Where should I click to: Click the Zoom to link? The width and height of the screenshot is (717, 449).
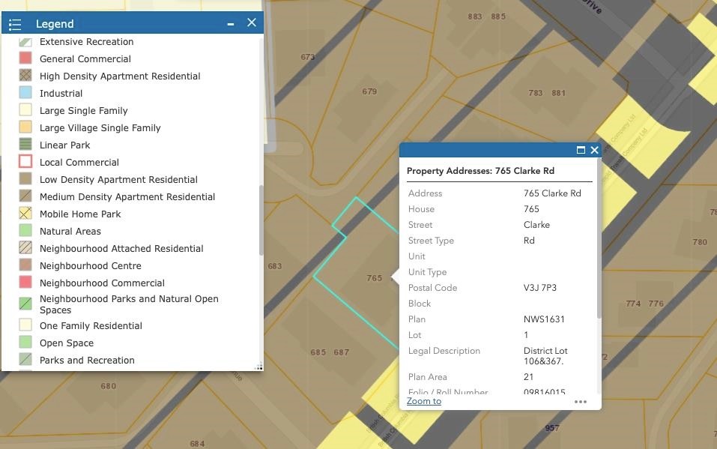pyautogui.click(x=424, y=401)
